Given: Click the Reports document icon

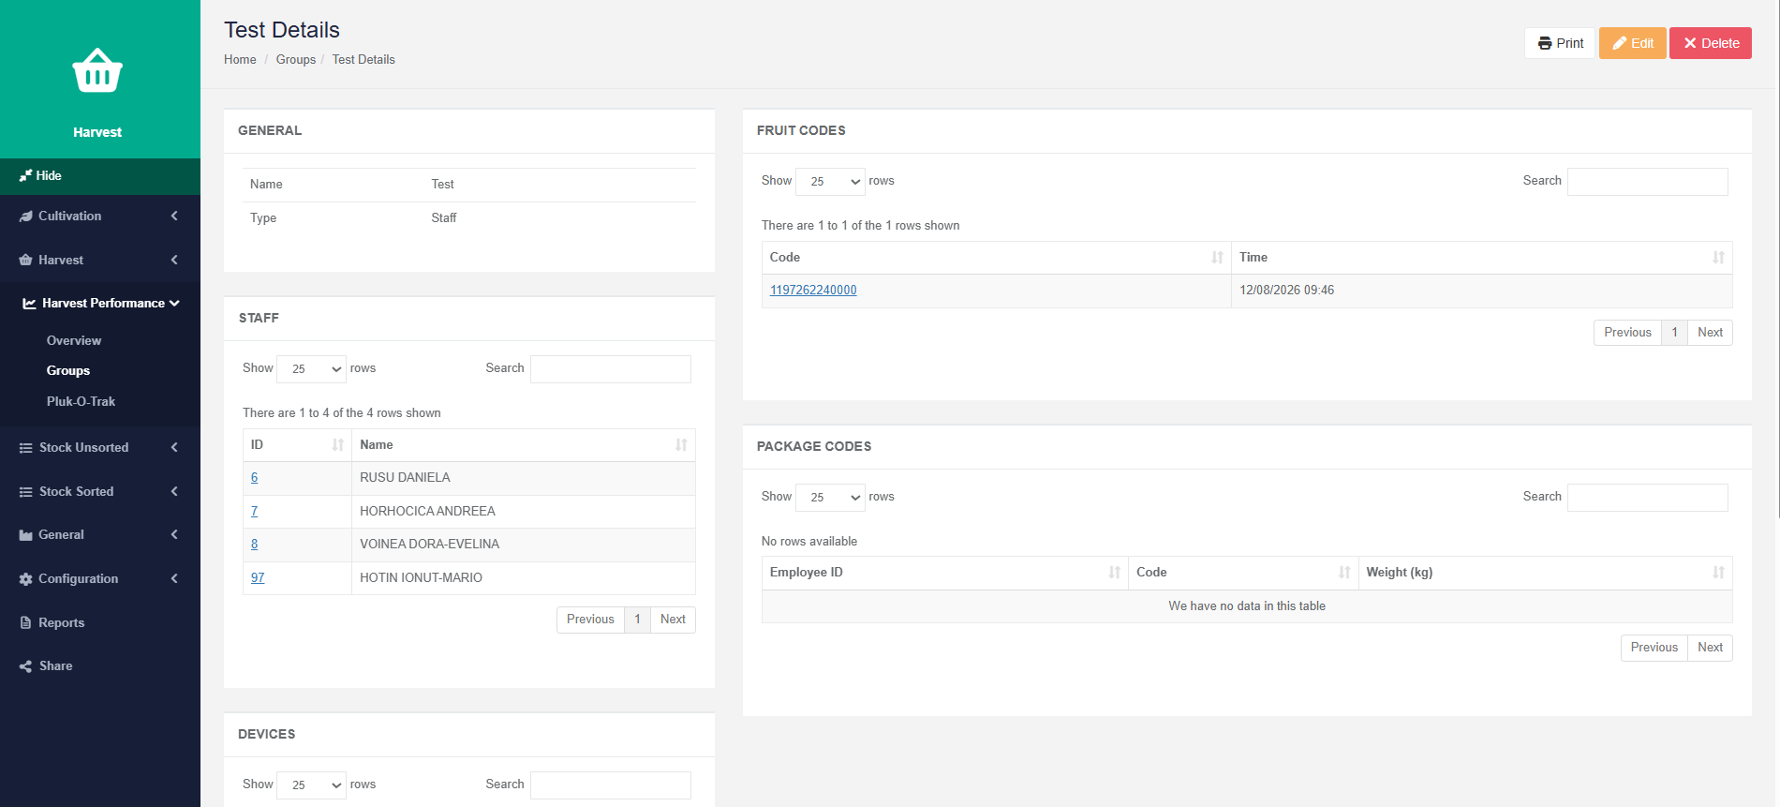Looking at the screenshot, I should pos(25,622).
